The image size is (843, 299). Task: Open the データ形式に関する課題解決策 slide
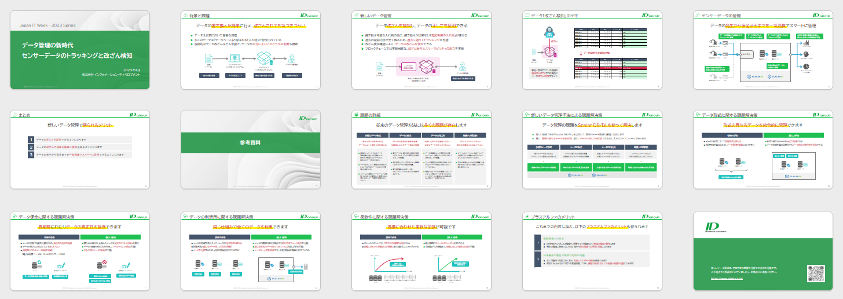coord(763,150)
